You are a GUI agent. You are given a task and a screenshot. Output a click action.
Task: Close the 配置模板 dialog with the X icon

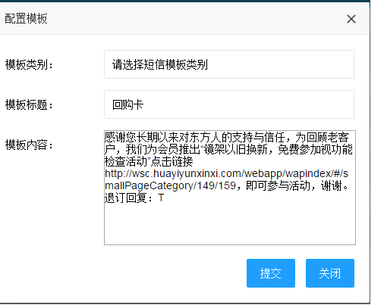click(x=351, y=19)
